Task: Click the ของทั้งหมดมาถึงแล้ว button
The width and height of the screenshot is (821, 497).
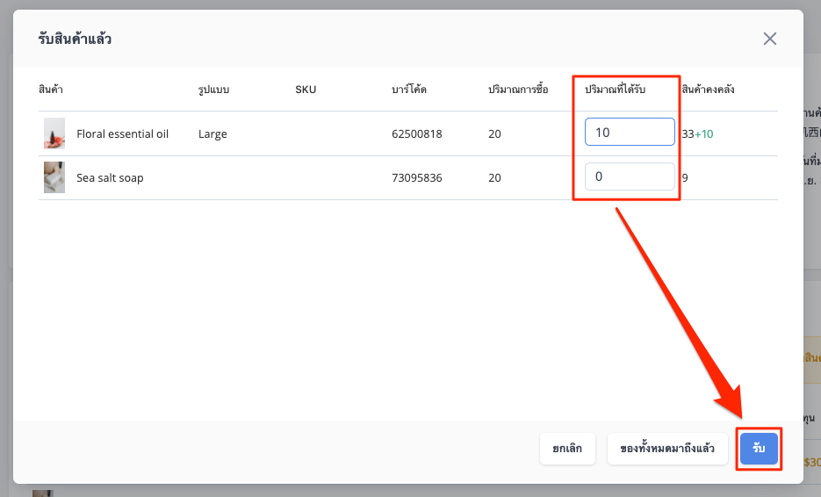Action: 667,449
